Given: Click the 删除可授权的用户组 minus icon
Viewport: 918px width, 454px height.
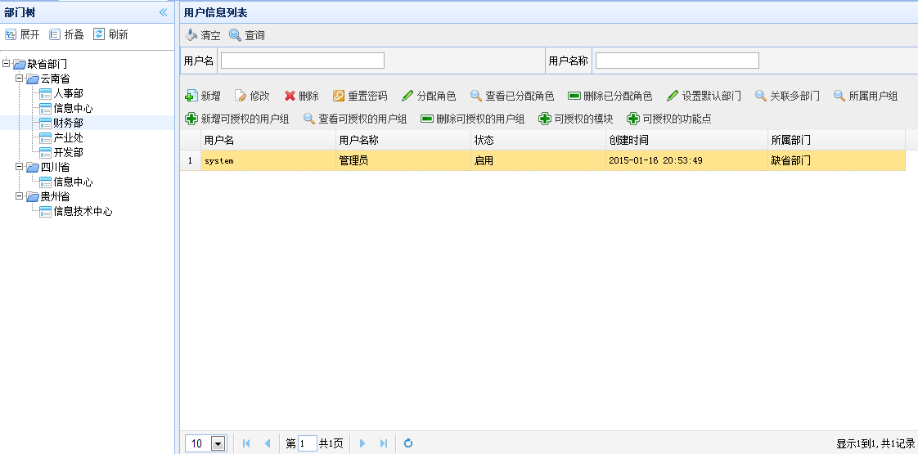Looking at the screenshot, I should click(x=427, y=119).
